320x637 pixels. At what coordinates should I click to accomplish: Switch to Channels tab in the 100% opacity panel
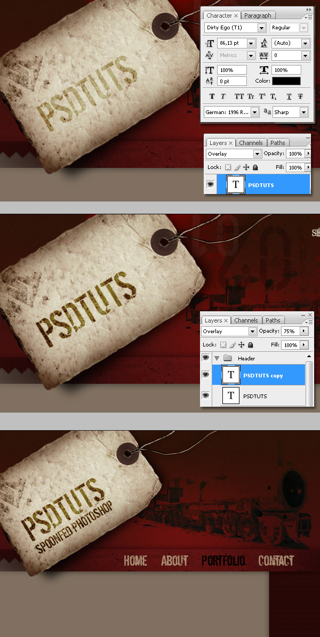pyautogui.click(x=251, y=143)
